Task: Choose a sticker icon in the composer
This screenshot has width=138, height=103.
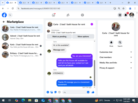Action: coord(55,92)
